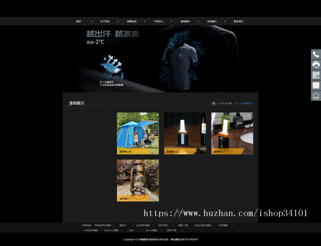321x246 pixels.
Task: Open the vintage lantern case thumbnail
Action: (138, 180)
